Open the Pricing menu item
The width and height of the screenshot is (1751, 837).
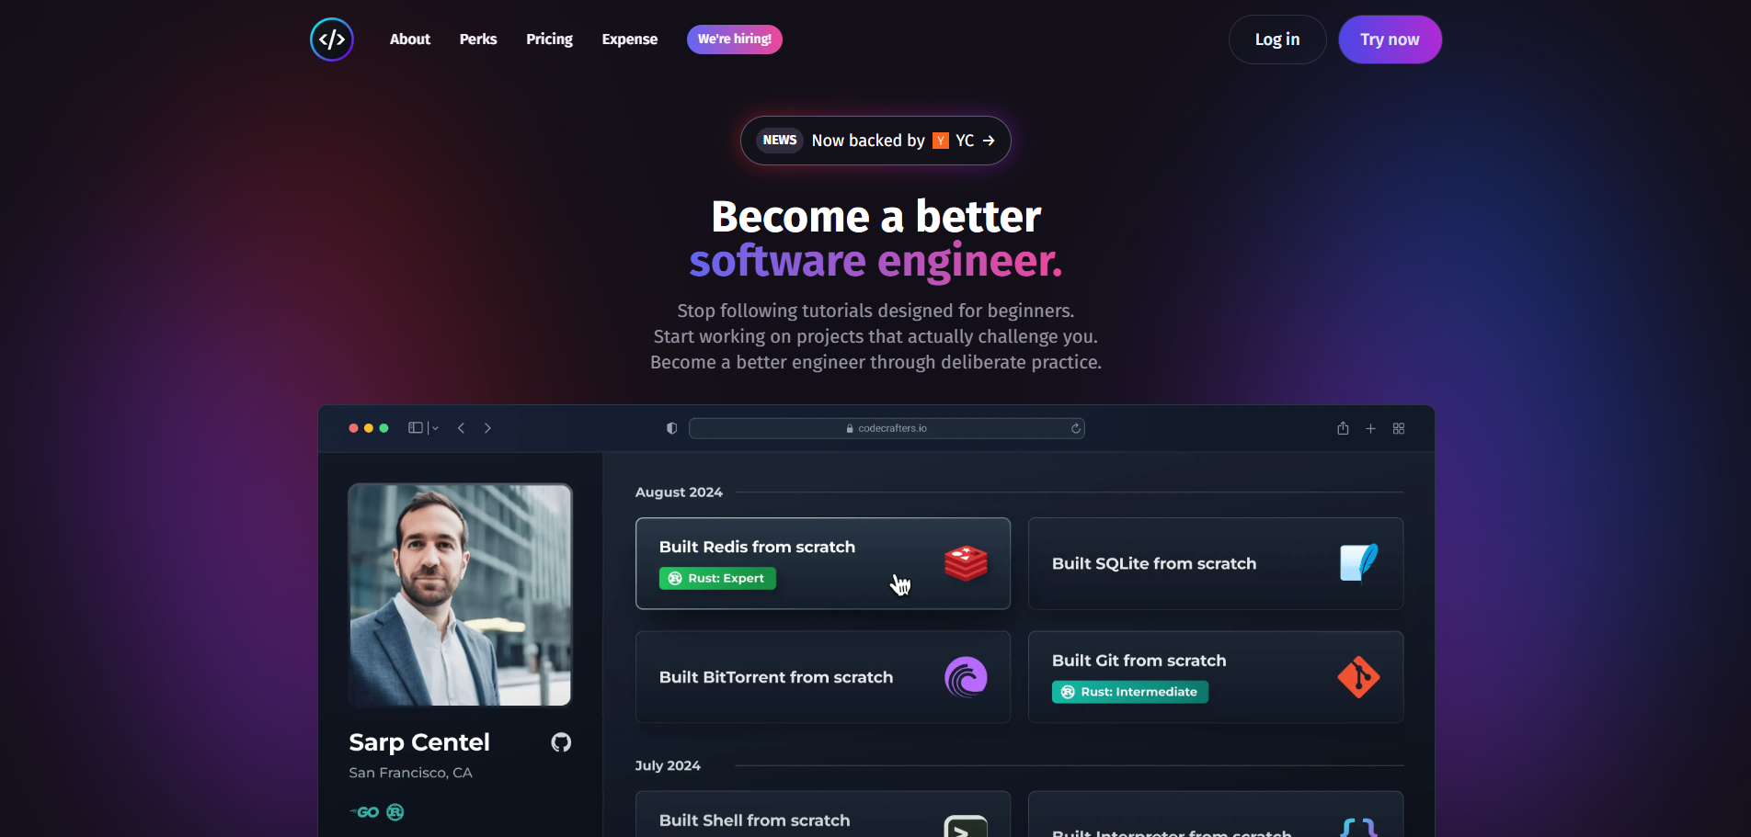click(x=549, y=40)
